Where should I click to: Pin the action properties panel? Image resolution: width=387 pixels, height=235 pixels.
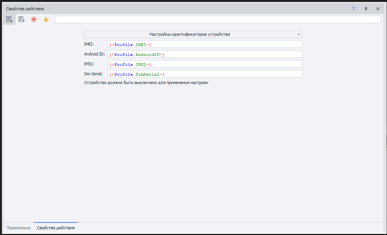366,9
